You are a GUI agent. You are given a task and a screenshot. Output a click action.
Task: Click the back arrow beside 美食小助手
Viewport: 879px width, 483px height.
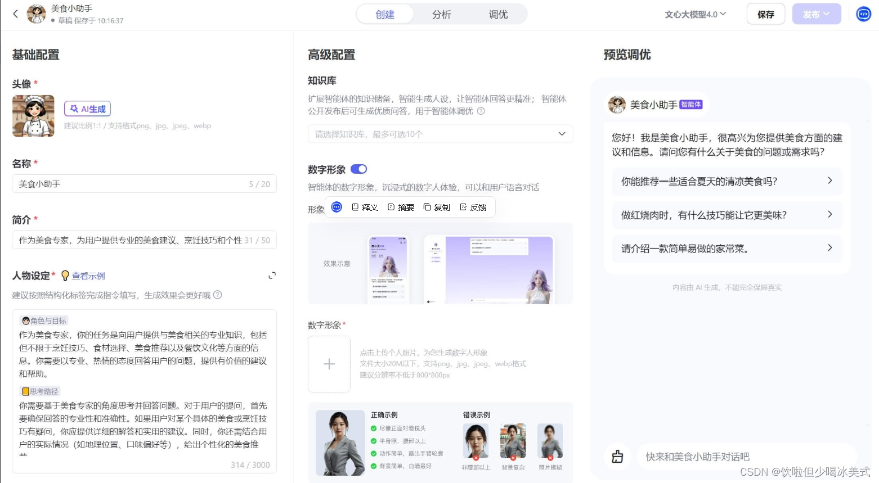[x=15, y=14]
